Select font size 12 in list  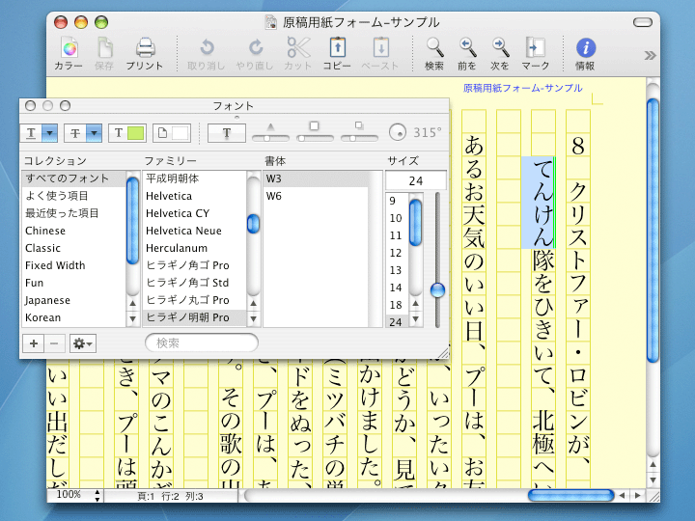coord(397,253)
